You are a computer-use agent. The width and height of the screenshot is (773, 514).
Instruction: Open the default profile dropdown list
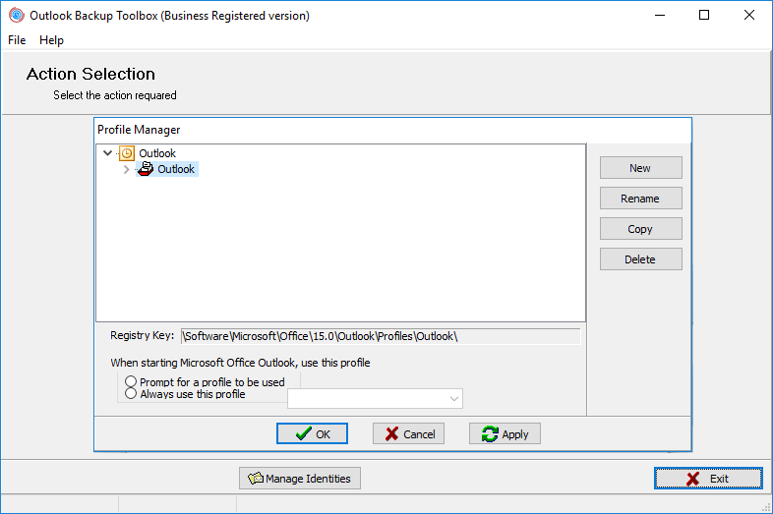pyautogui.click(x=453, y=398)
